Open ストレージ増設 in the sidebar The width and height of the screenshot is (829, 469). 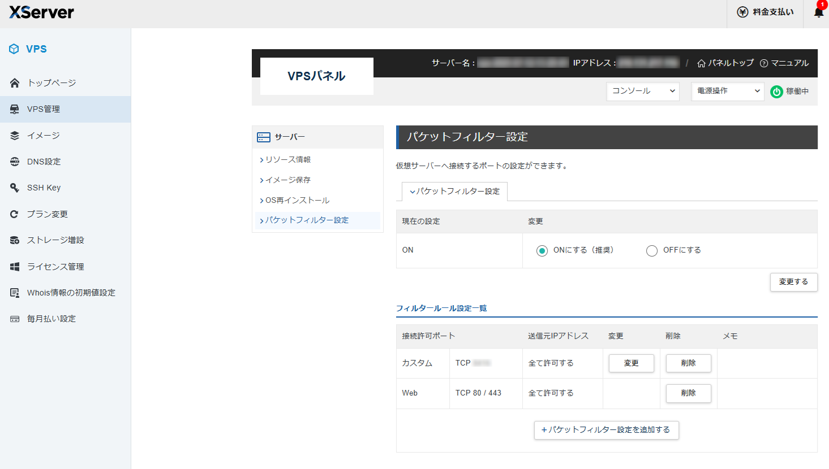[x=55, y=240]
